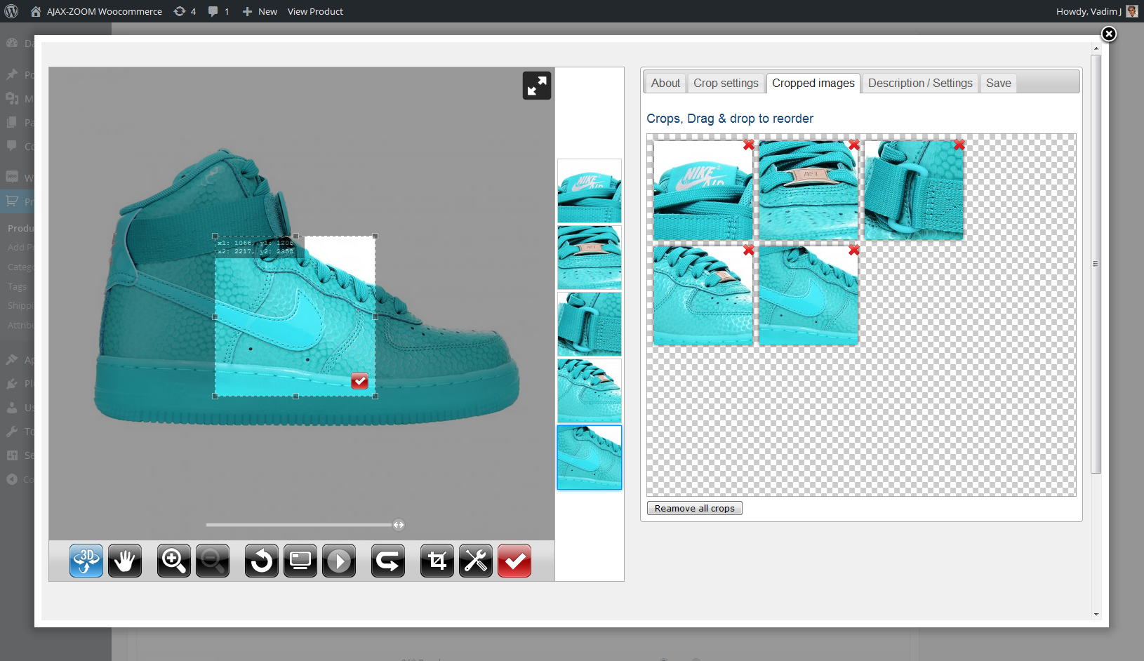Click the modal vertical scrollbar thumb
1144x661 pixels.
tap(1096, 264)
